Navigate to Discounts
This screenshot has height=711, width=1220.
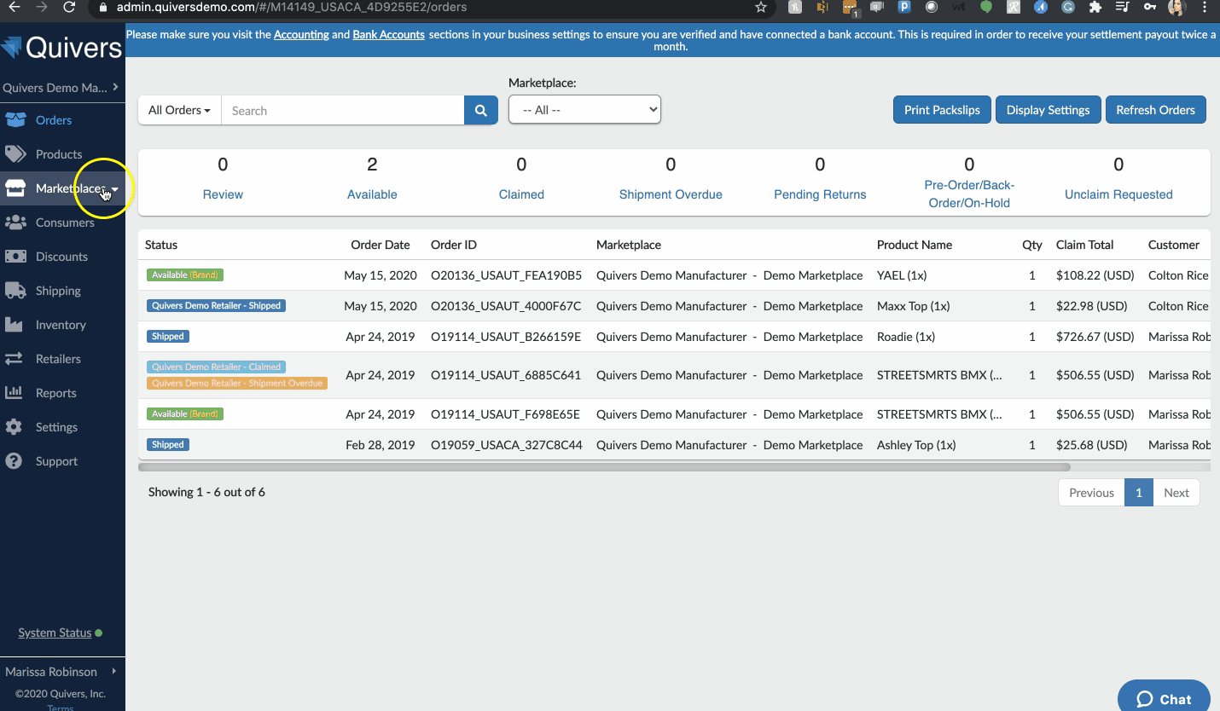click(x=61, y=257)
